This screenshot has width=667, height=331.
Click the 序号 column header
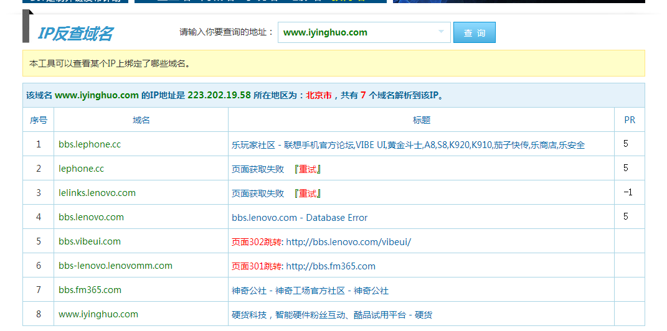pyautogui.click(x=38, y=120)
